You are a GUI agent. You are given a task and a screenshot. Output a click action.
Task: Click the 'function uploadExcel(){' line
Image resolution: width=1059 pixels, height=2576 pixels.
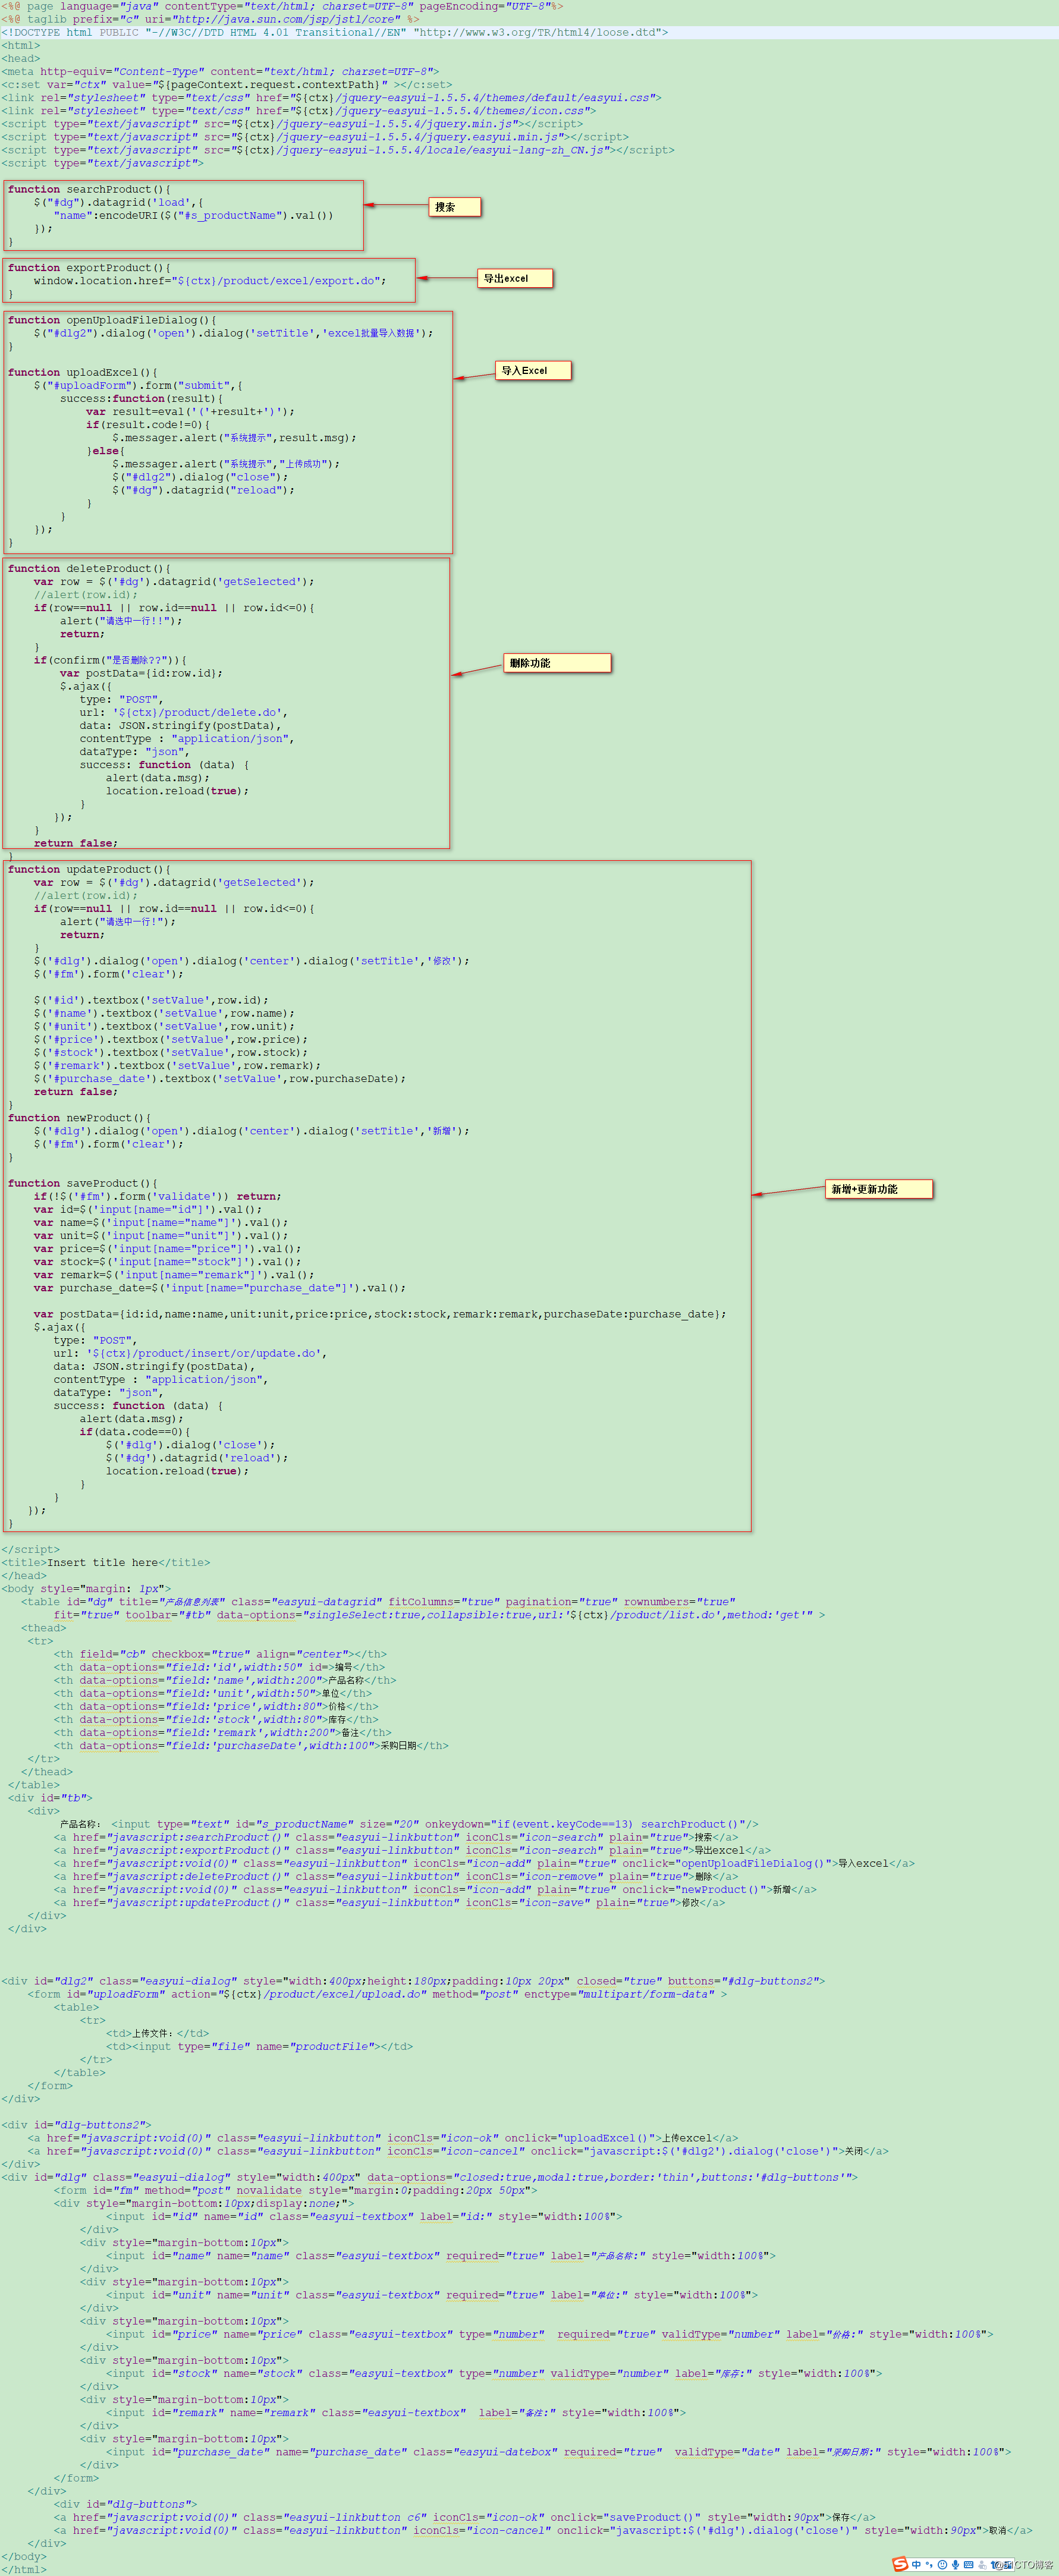coord(82,372)
